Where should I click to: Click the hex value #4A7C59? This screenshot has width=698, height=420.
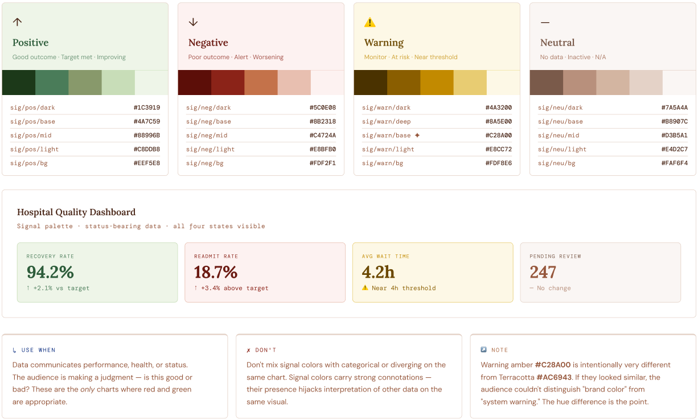click(x=147, y=121)
